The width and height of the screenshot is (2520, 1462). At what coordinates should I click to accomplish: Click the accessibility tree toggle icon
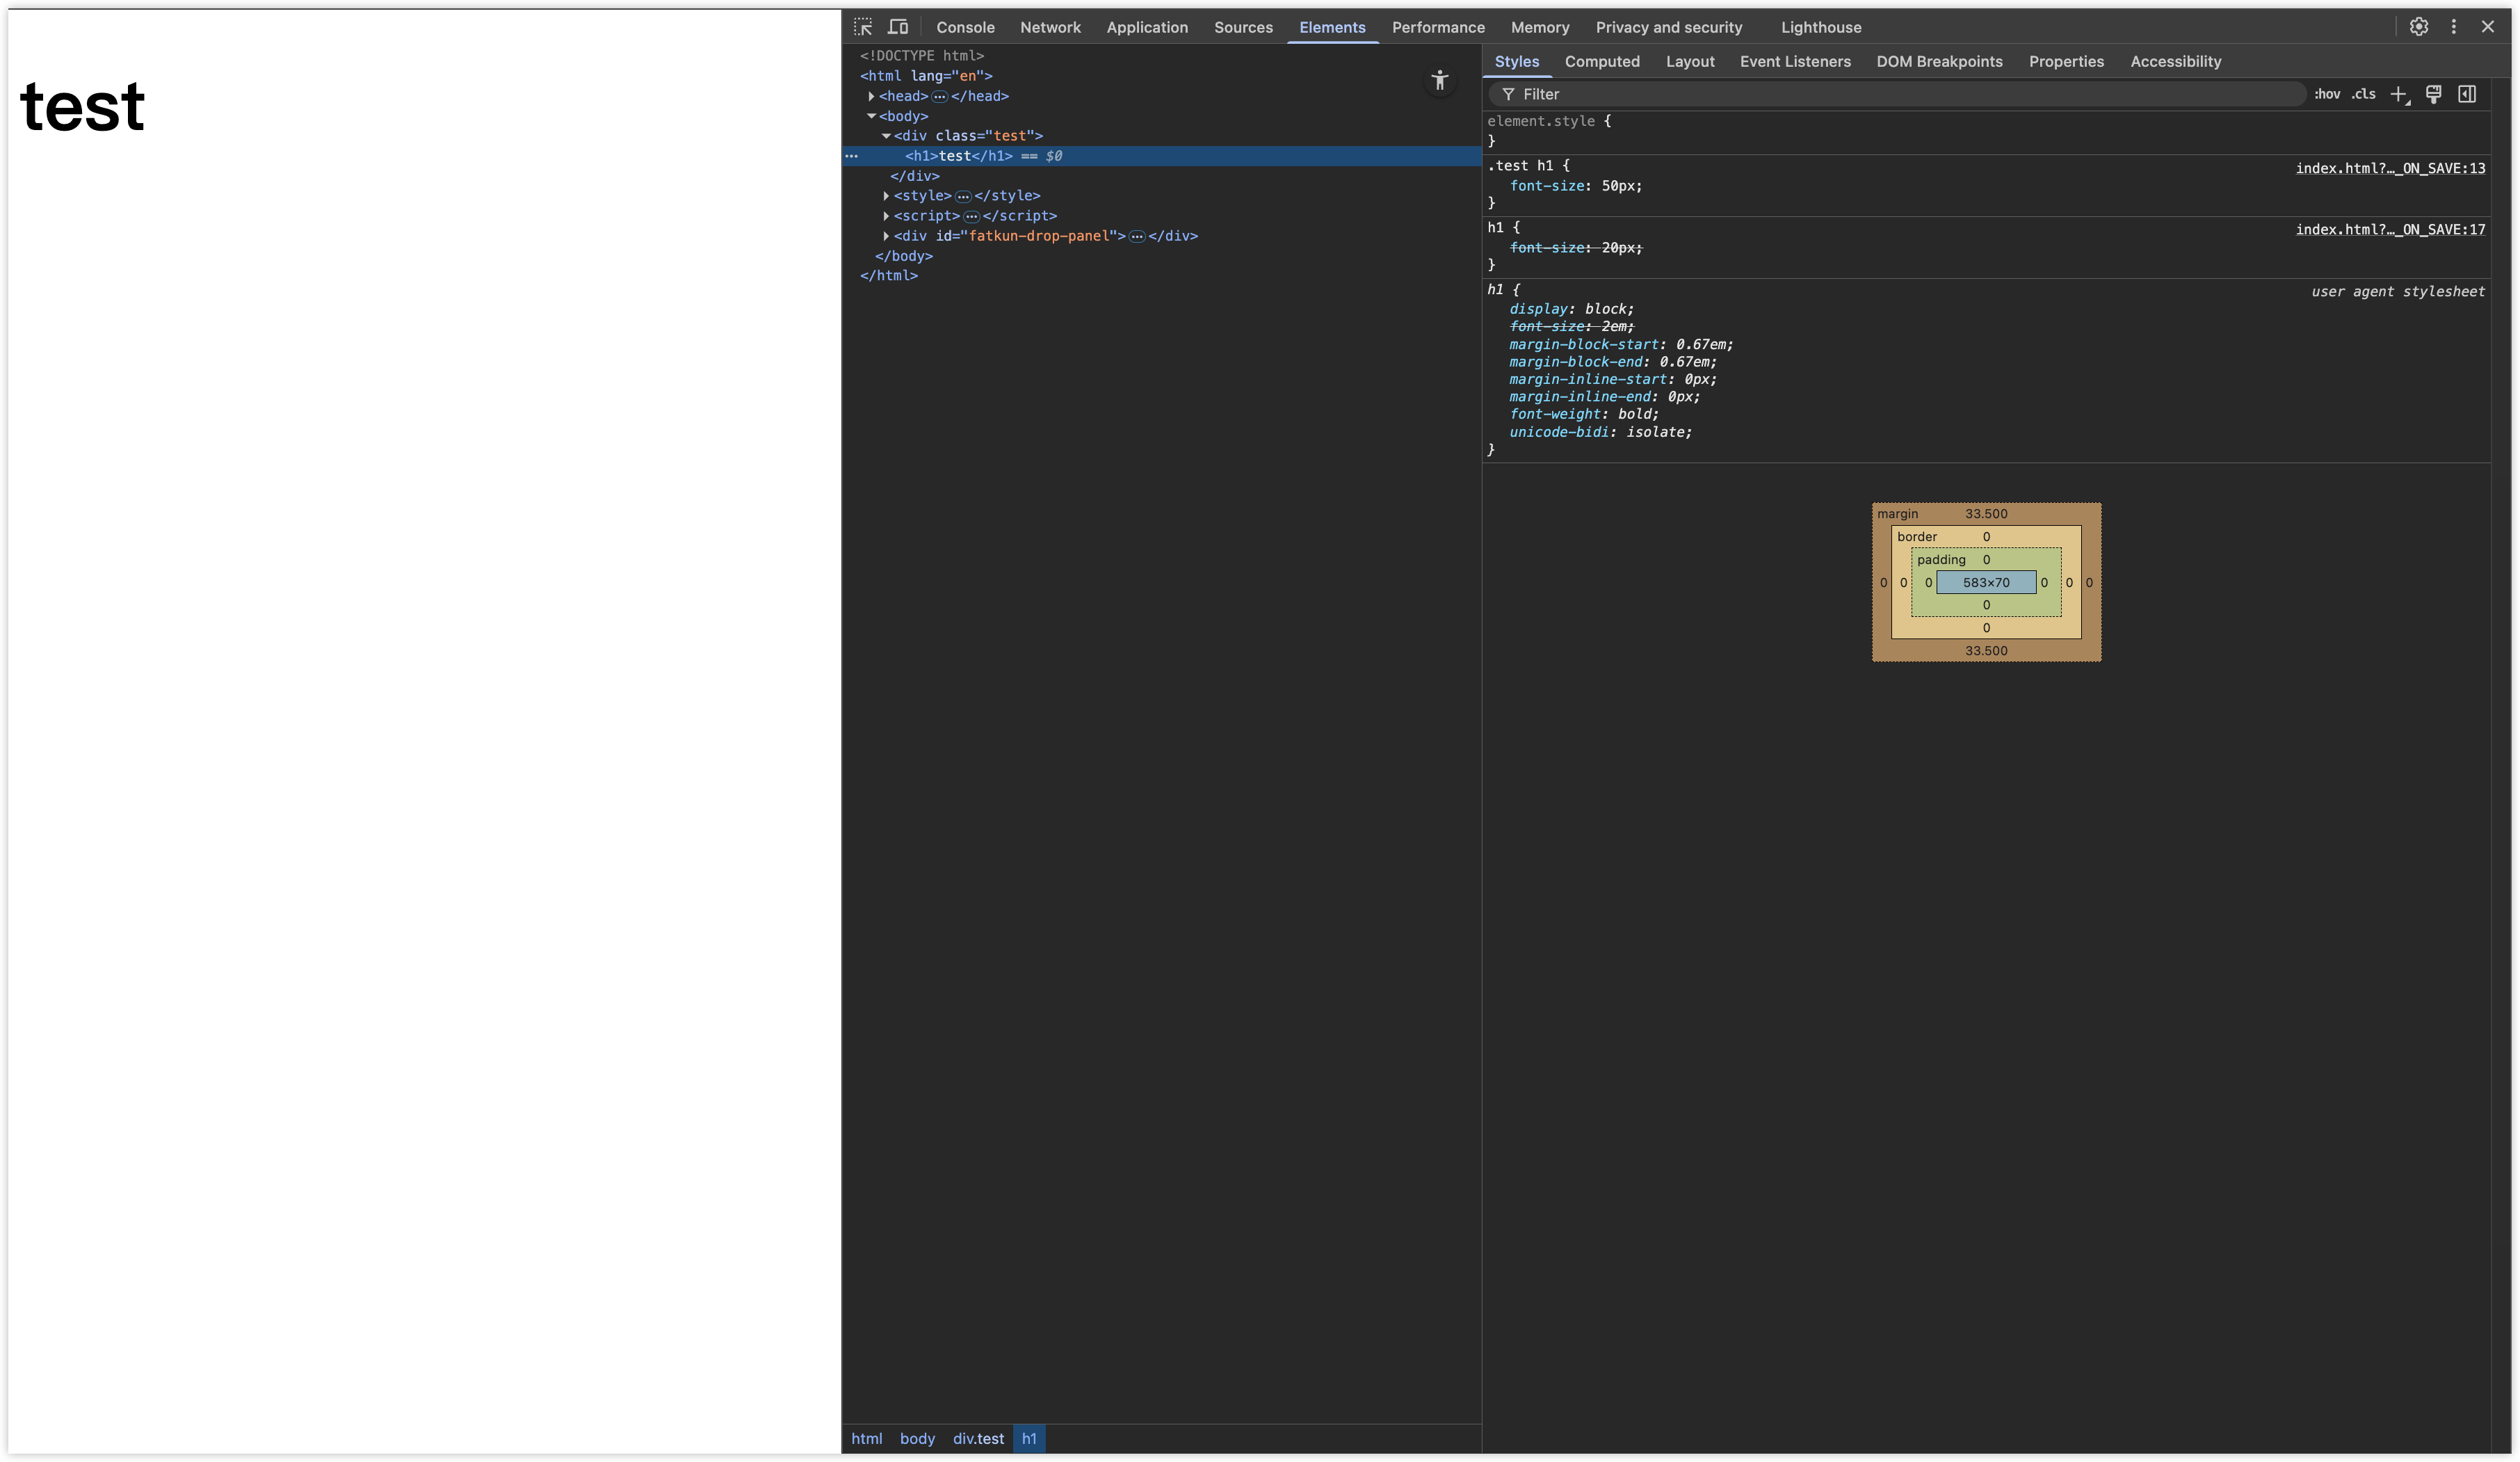coord(1439,81)
